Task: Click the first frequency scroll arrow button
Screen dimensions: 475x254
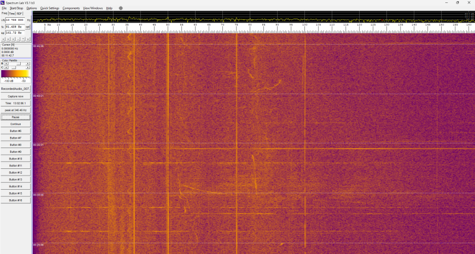Action: pyautogui.click(x=4, y=39)
